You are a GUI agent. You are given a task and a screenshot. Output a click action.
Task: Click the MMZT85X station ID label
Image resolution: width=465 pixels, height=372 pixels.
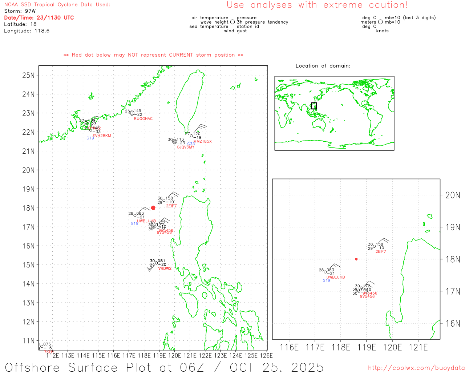[202, 142]
